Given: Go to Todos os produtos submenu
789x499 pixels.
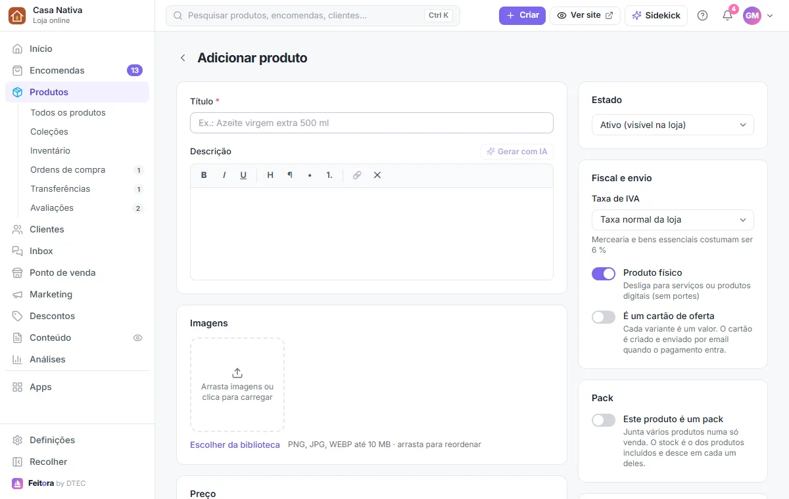Looking at the screenshot, I should 87,112.
